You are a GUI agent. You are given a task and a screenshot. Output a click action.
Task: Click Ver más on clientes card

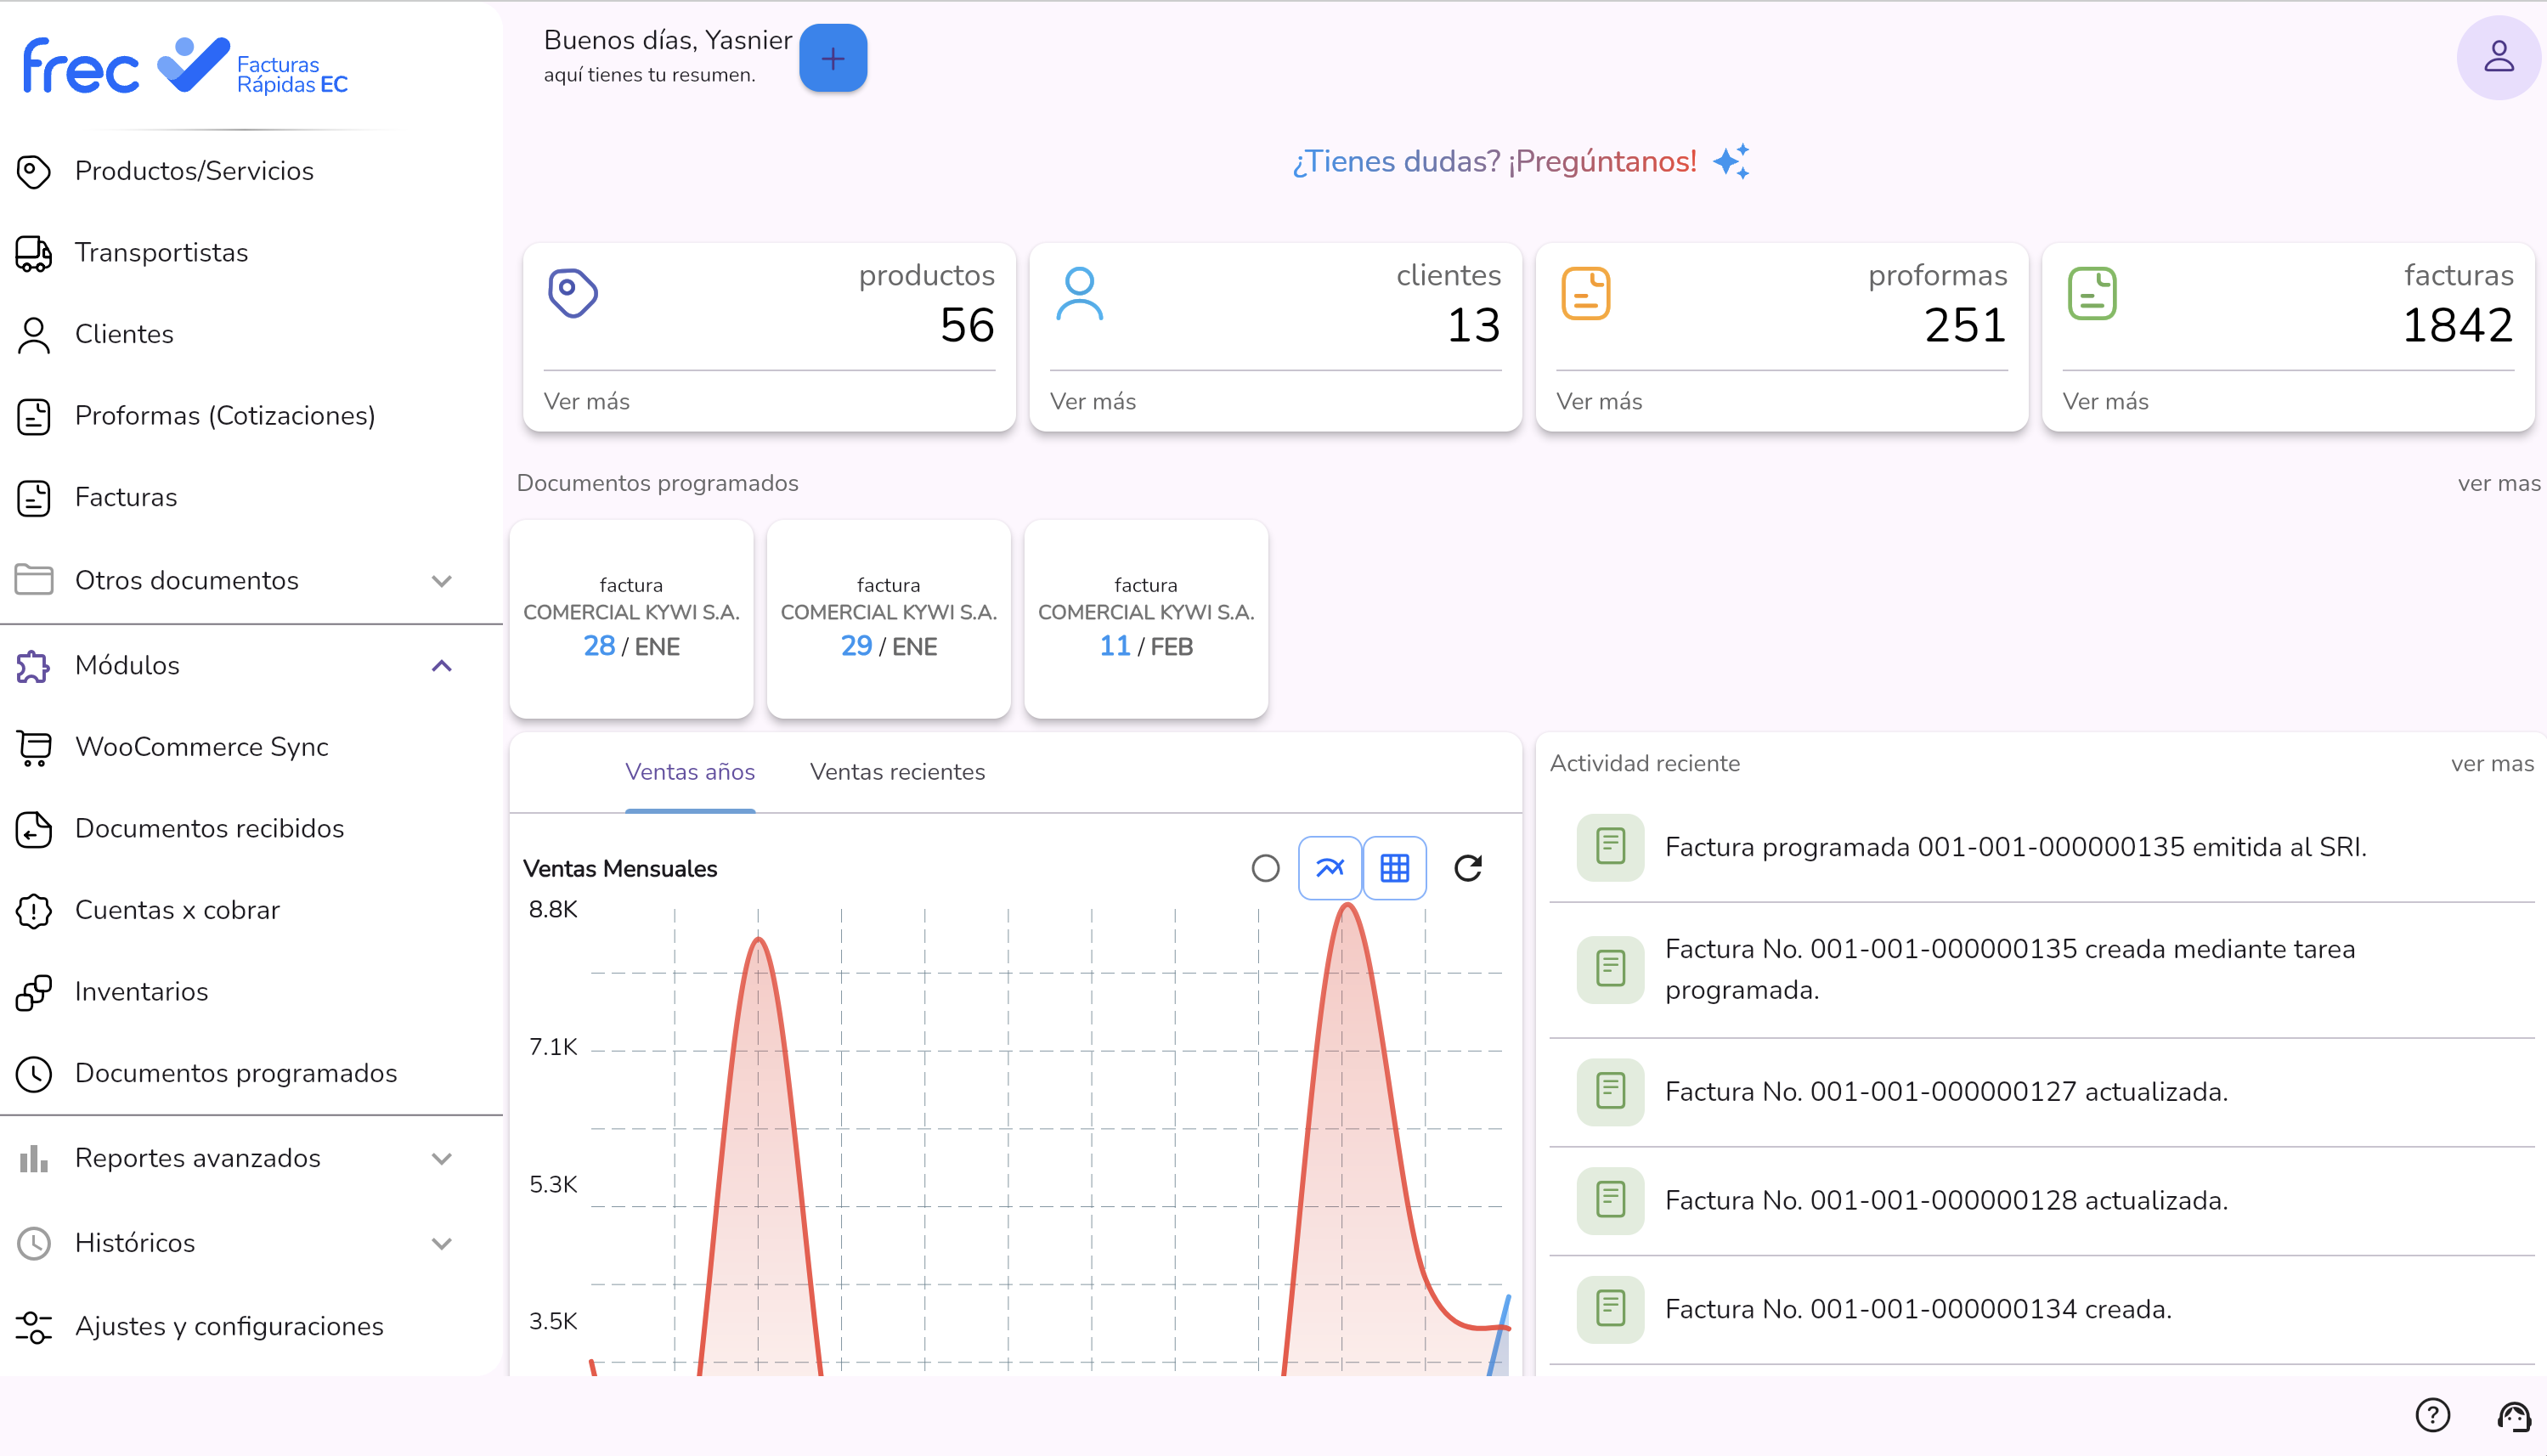pyautogui.click(x=1092, y=401)
